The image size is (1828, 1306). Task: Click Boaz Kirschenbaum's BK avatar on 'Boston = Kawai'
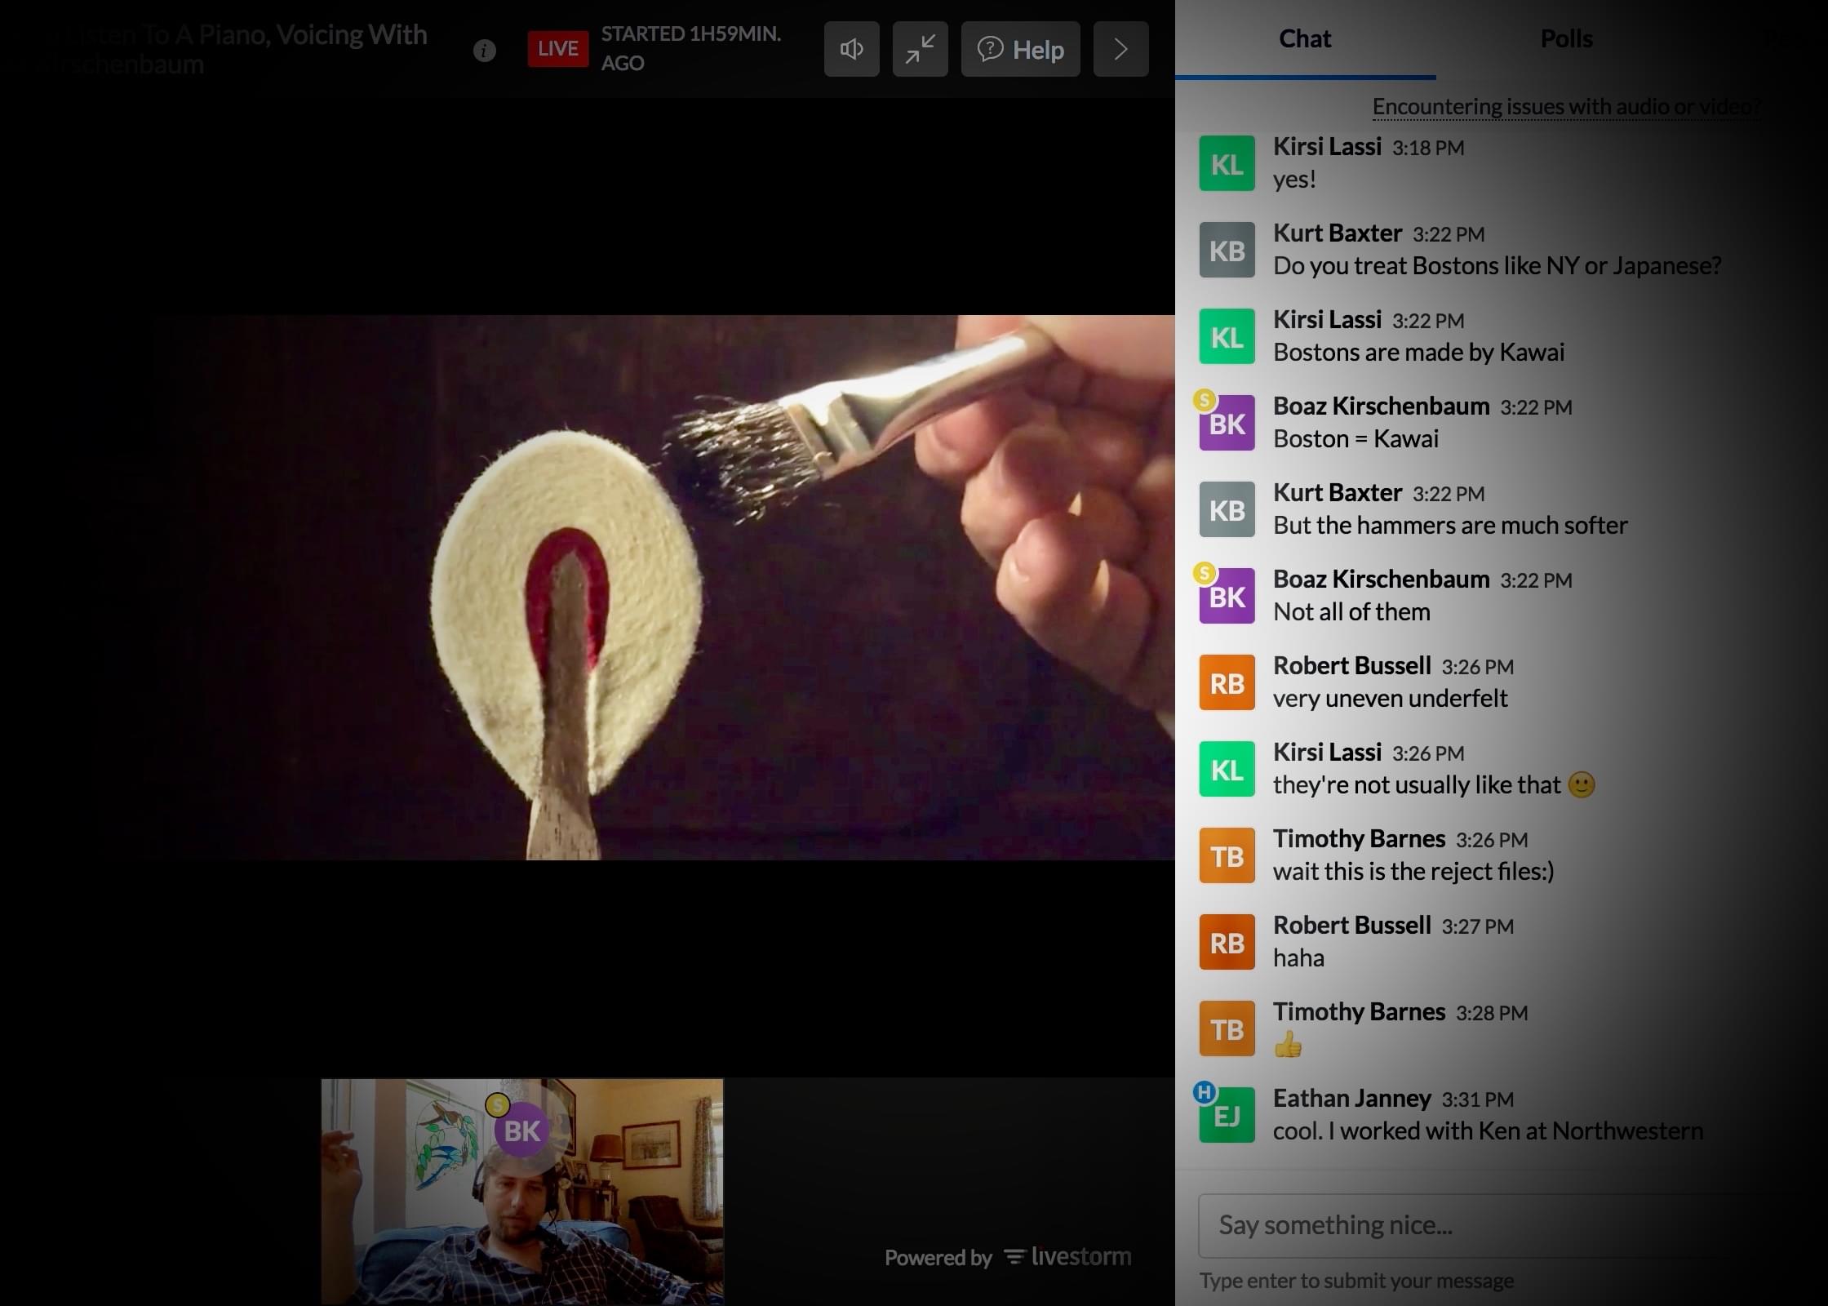click(x=1227, y=424)
